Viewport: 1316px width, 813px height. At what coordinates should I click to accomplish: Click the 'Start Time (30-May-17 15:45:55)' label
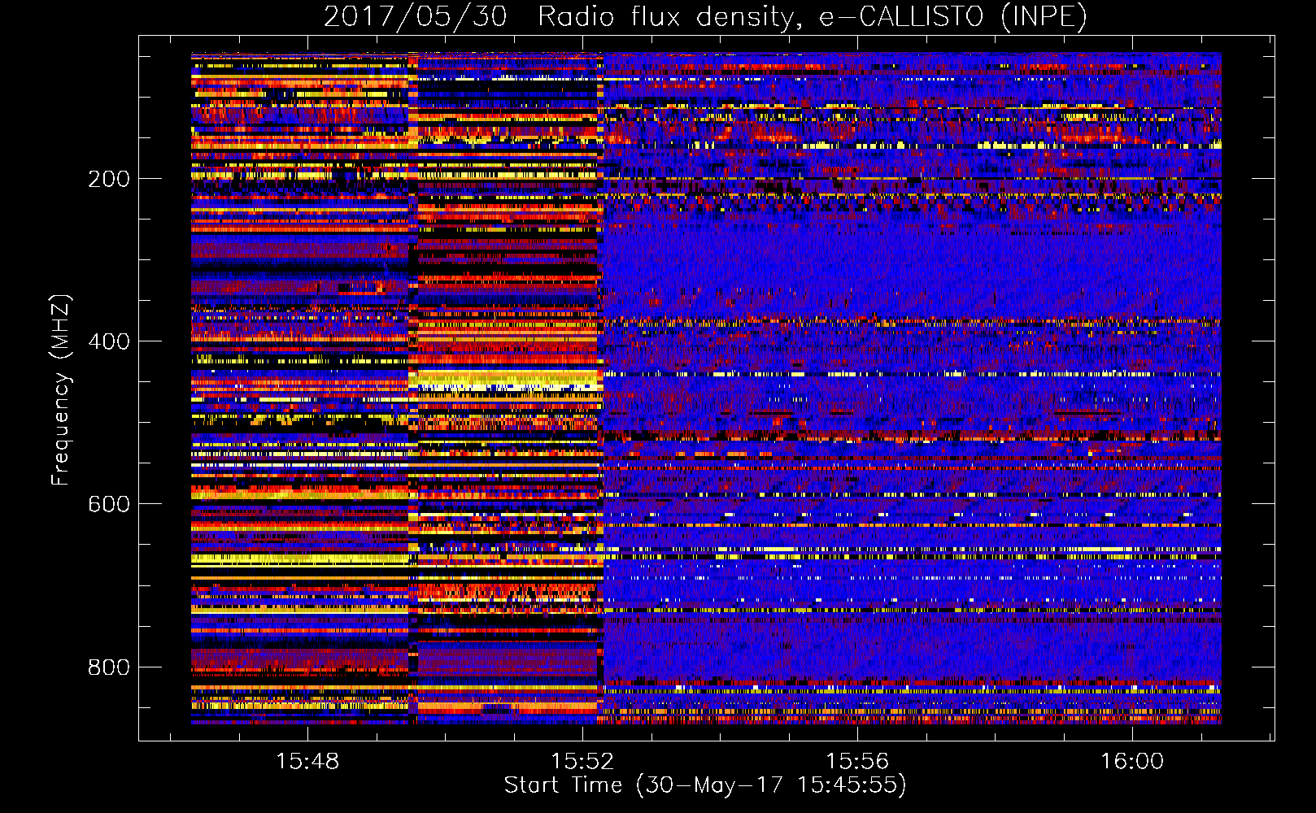705,785
